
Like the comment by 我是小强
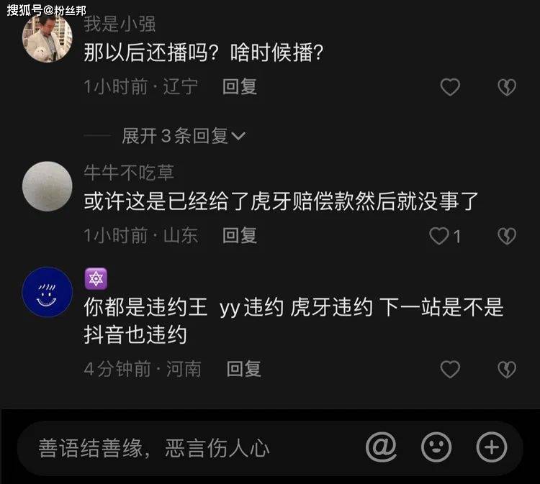[x=450, y=87]
